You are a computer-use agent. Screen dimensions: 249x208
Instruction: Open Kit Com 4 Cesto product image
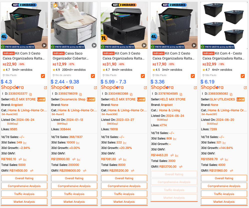(224, 25)
